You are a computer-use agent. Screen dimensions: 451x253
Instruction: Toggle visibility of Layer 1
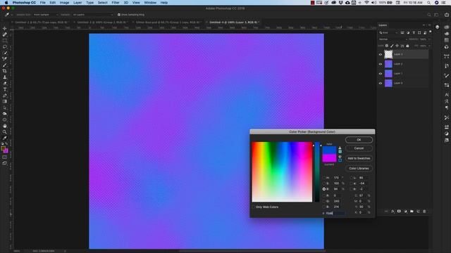(x=381, y=74)
